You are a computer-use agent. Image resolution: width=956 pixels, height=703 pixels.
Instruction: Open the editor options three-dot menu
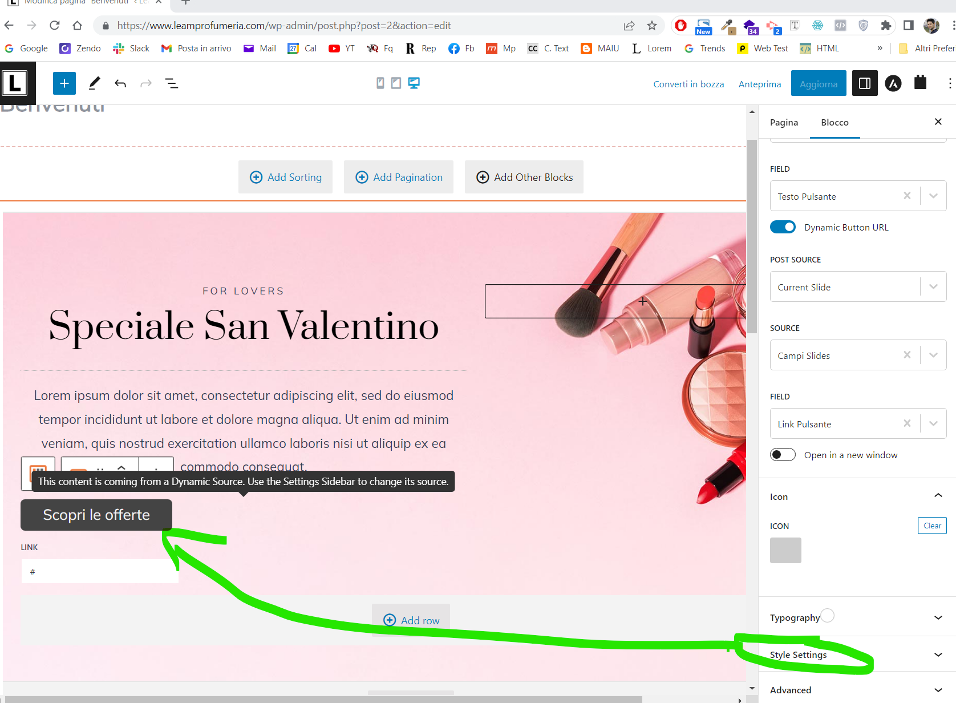click(950, 83)
